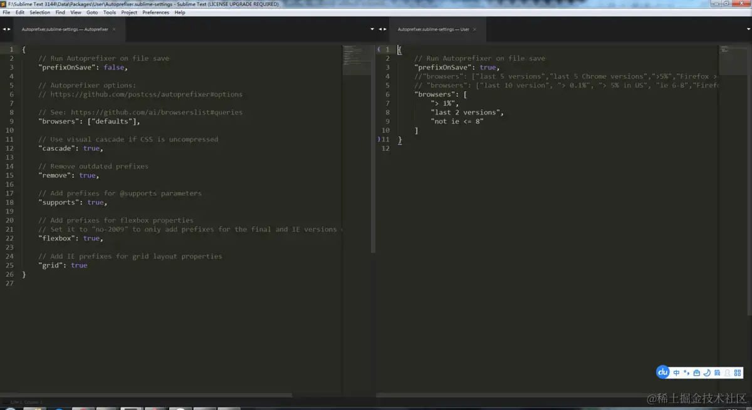Click the "cascade": true line
The height and width of the screenshot is (410, 752).
pyautogui.click(x=71, y=148)
